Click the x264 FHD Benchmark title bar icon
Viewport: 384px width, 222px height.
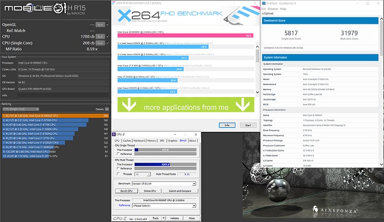113,3
